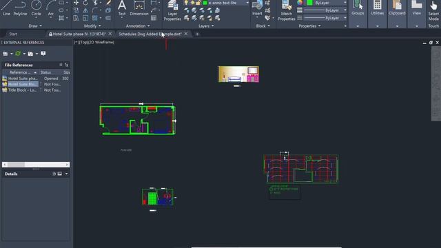Screen dimensions: 441x248
Task: Open the layer name dropdown list
Action: (x=247, y=3)
